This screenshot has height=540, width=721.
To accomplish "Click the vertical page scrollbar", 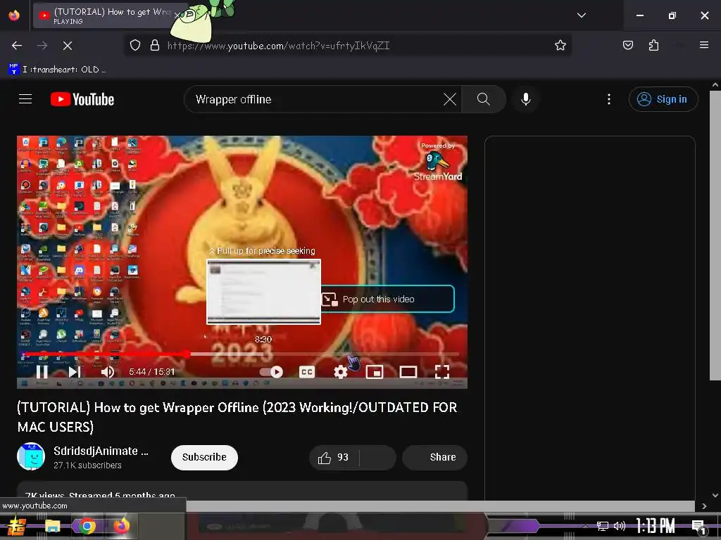I will (715, 235).
